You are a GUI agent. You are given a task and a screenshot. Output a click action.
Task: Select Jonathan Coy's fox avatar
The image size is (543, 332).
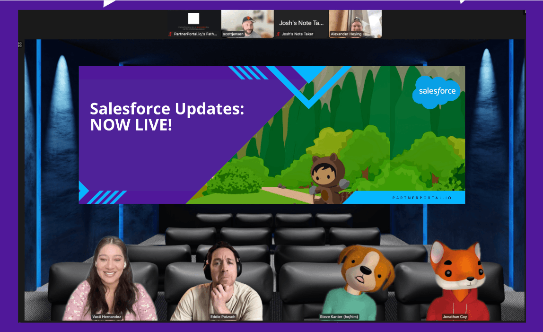(458, 280)
